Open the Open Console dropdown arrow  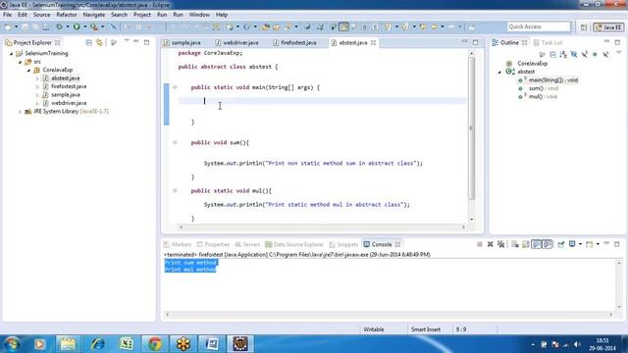[x=598, y=244]
